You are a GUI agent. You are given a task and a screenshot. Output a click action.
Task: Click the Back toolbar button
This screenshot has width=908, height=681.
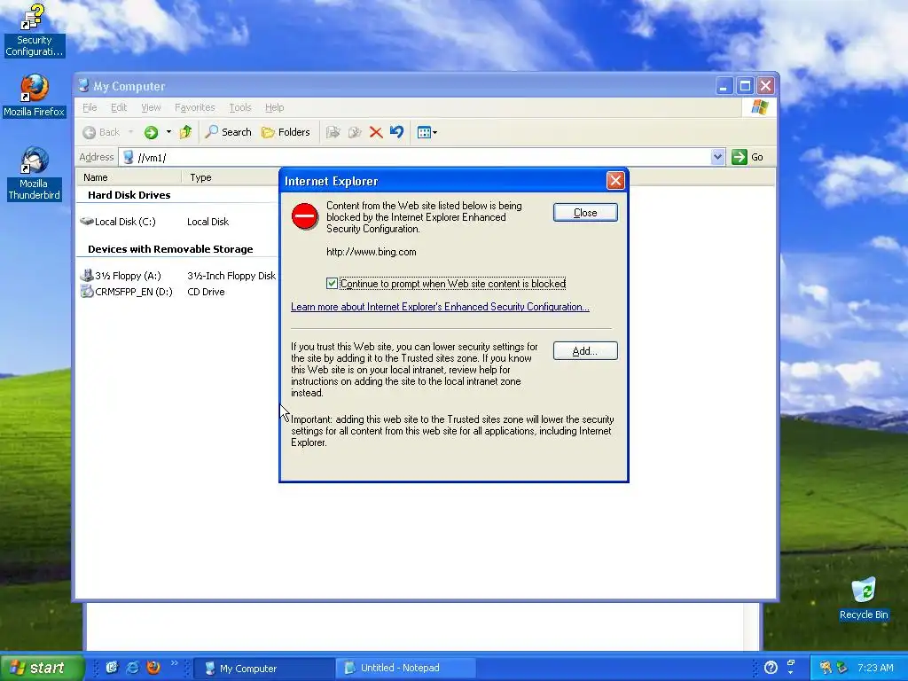point(101,133)
